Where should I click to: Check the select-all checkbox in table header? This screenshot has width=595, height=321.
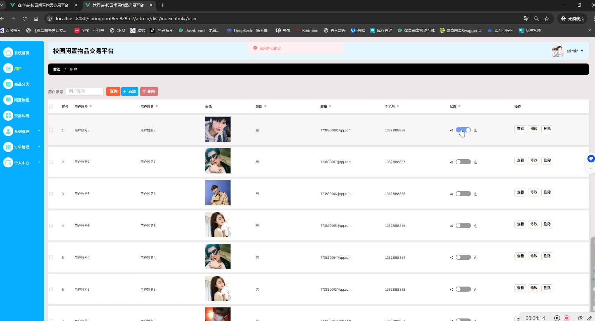[x=51, y=106]
